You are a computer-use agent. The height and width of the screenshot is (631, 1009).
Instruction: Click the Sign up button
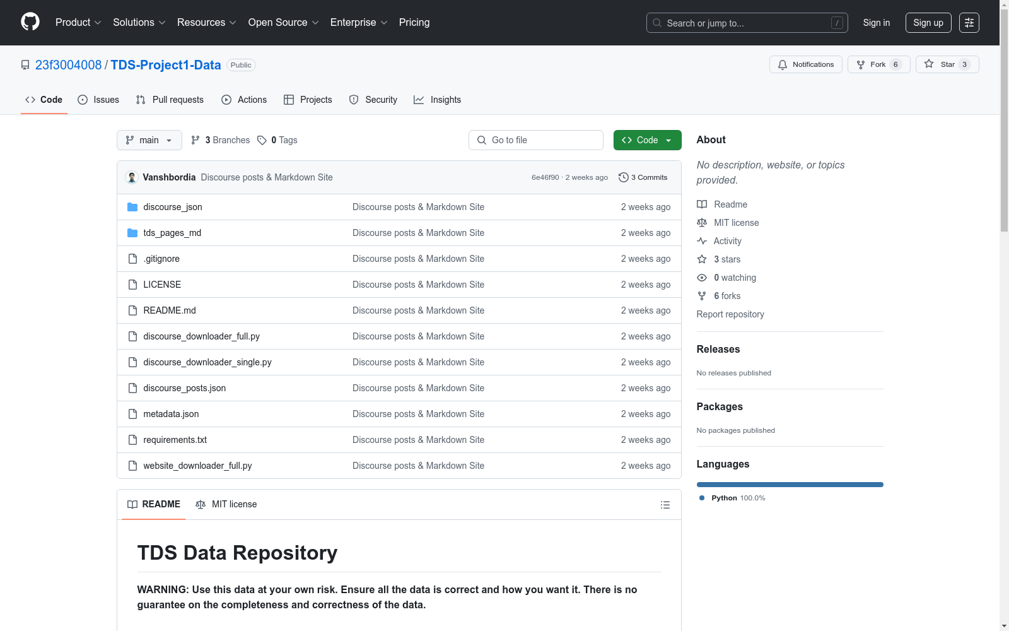(x=928, y=23)
